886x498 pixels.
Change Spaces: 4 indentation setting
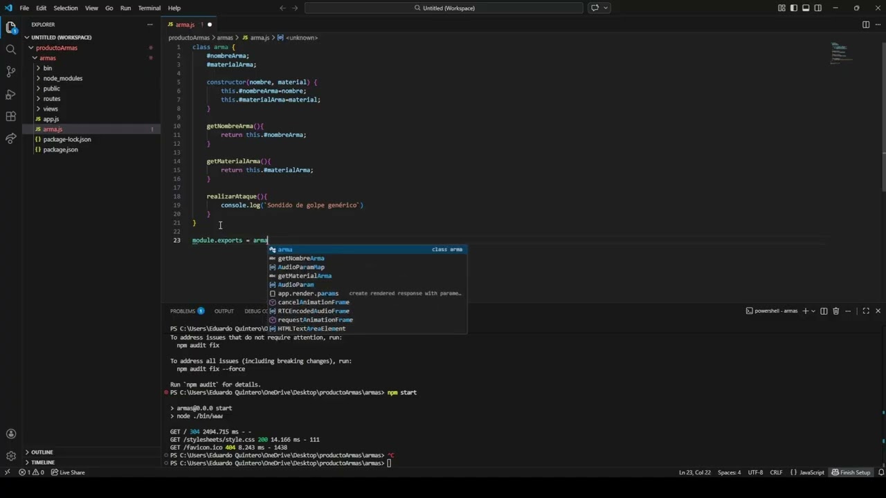tap(729, 472)
